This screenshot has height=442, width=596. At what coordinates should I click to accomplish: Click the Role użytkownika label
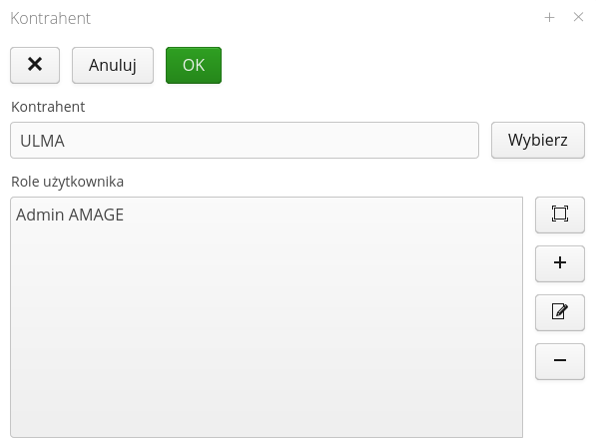pos(67,182)
